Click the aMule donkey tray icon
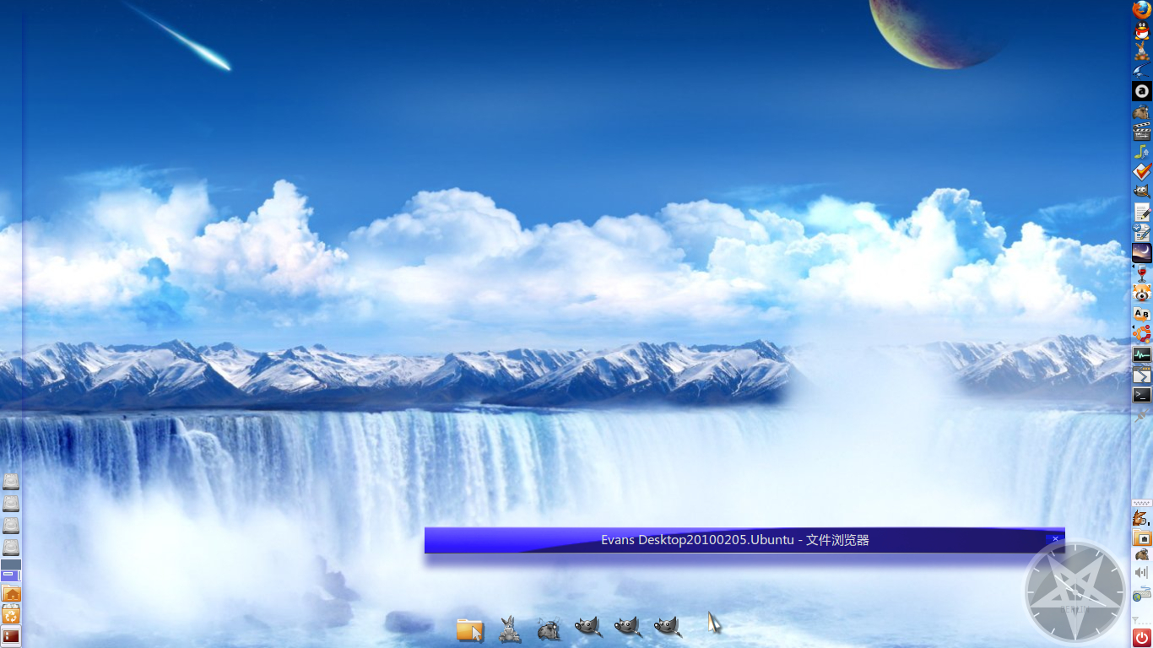Viewport: 1153px width, 648px height. click(x=1141, y=517)
